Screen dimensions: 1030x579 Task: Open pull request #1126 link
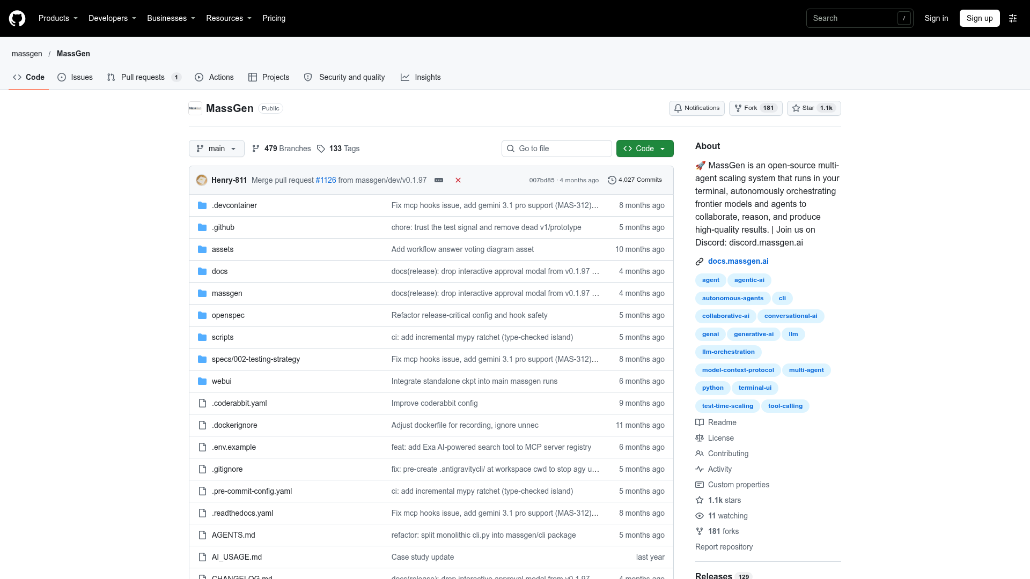tap(326, 180)
